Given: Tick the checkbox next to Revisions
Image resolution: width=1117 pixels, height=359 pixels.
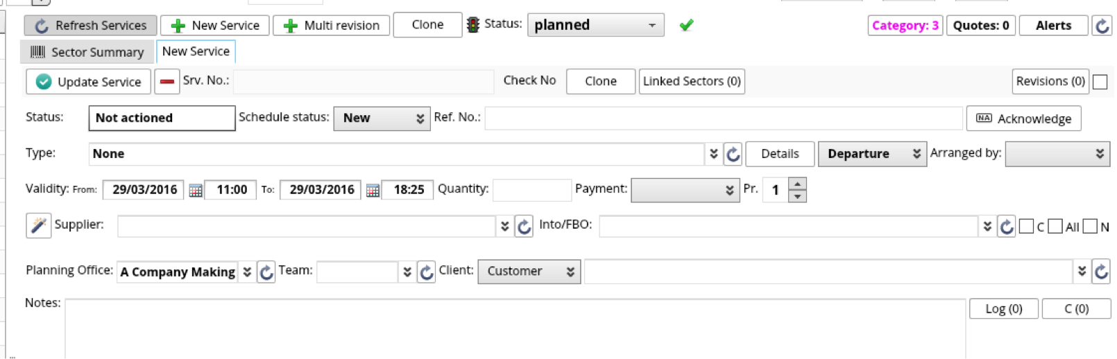Looking at the screenshot, I should [x=1100, y=82].
